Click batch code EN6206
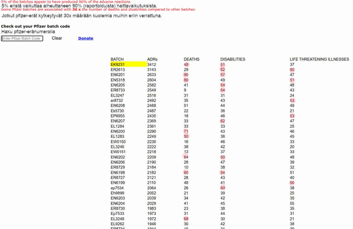The height and width of the screenshot is (229, 353). coord(118,162)
